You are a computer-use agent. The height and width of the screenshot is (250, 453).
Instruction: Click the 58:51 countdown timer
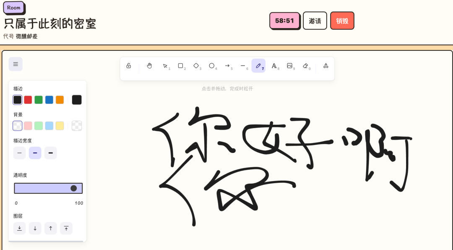tap(284, 21)
